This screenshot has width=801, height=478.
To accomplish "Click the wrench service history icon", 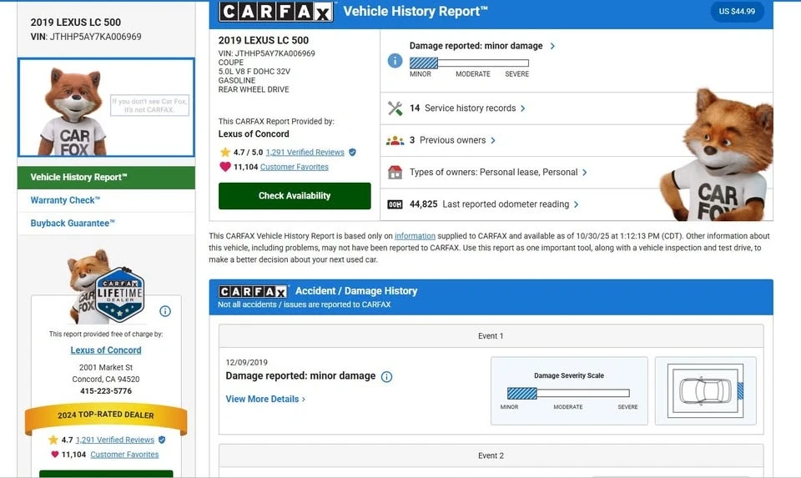I will pyautogui.click(x=395, y=108).
